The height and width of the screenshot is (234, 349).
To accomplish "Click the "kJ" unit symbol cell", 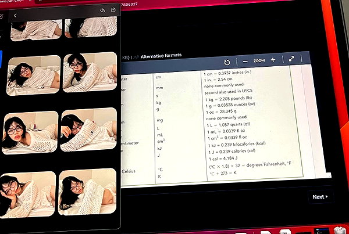I will [x=159, y=148].
